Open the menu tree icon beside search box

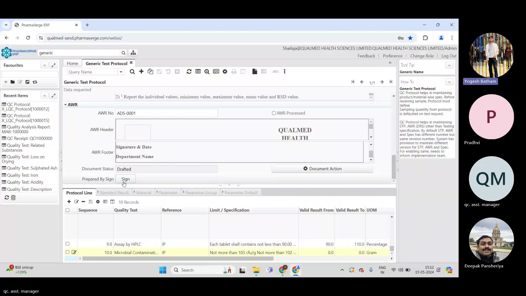[x=133, y=53]
